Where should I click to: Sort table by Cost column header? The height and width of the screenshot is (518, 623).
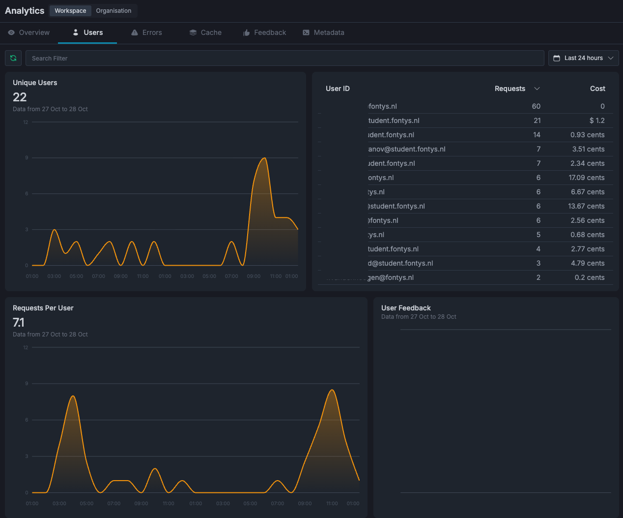(x=597, y=89)
